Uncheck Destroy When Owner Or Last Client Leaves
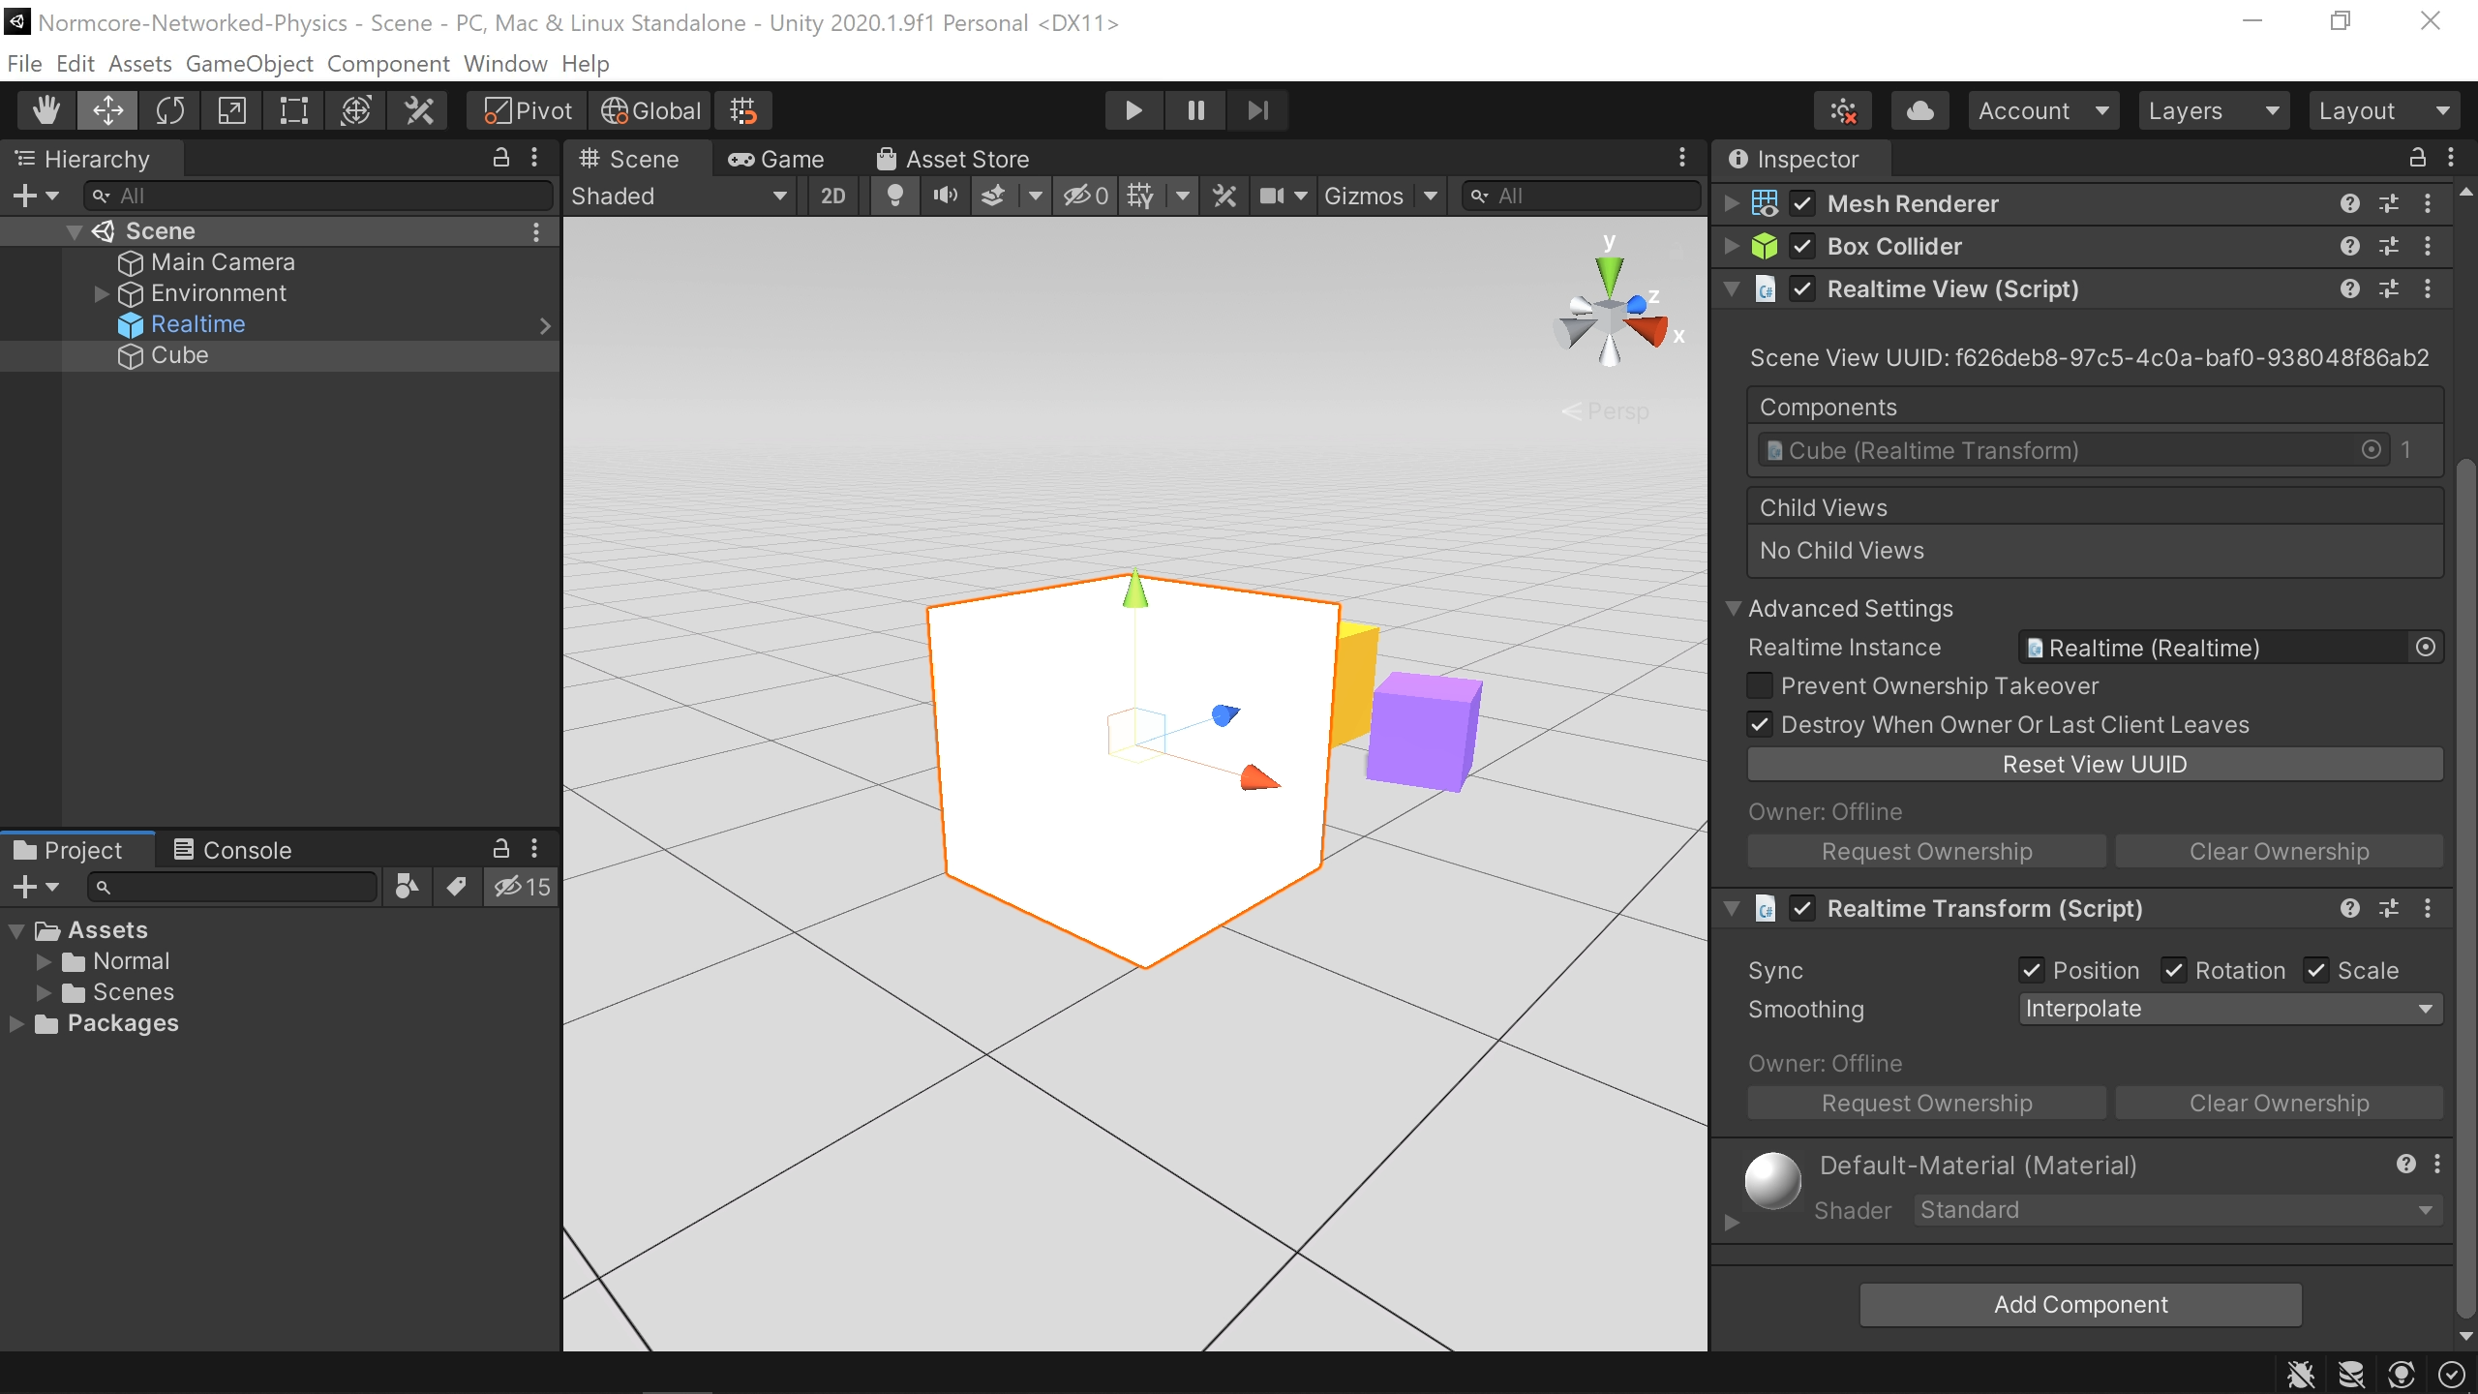 [1761, 725]
